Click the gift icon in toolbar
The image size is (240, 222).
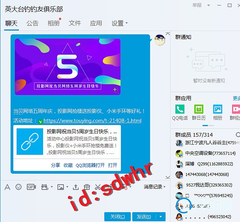87,187
